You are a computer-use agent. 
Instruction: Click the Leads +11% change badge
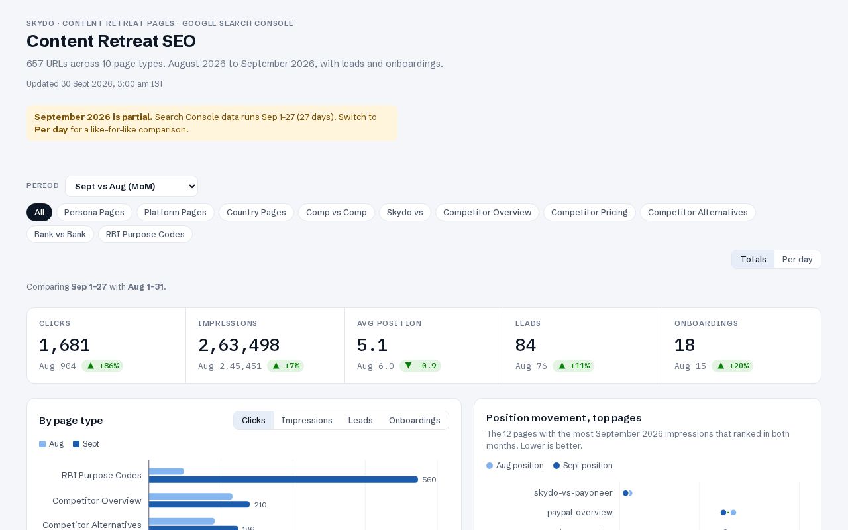pyautogui.click(x=573, y=366)
